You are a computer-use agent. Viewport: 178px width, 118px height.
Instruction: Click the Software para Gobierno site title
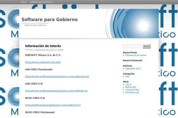[x=50, y=19]
